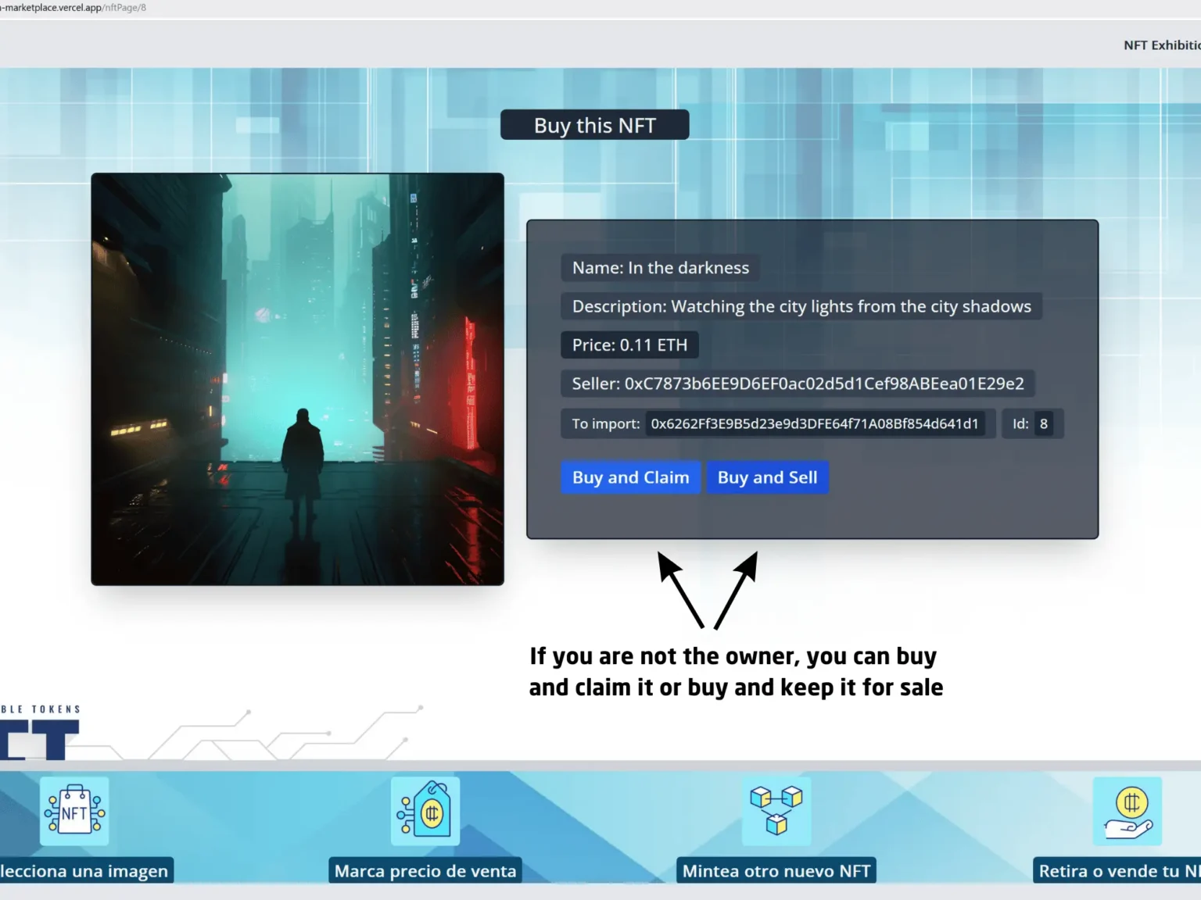Click the 'To import' contract address field
The height and width of the screenshot is (900, 1201).
(816, 423)
